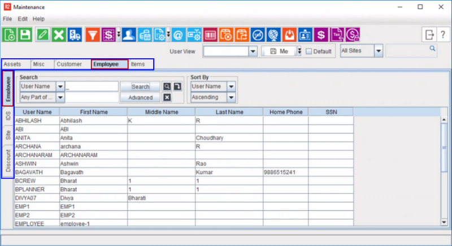Switch to the Customer tab
452x246 pixels.
pyautogui.click(x=69, y=64)
